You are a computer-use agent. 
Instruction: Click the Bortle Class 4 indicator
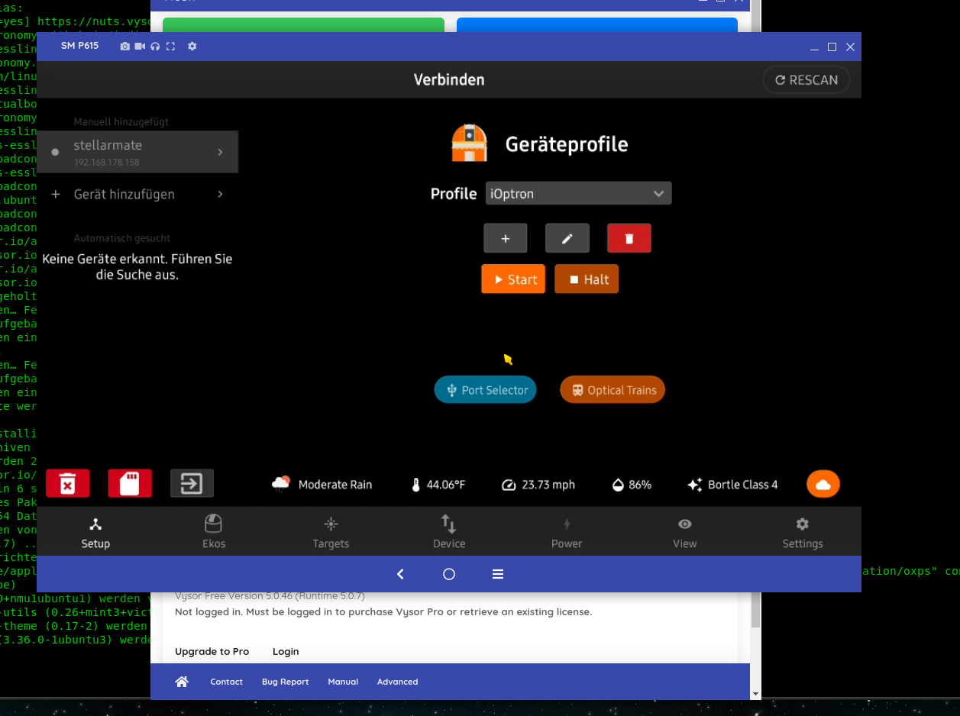(732, 485)
